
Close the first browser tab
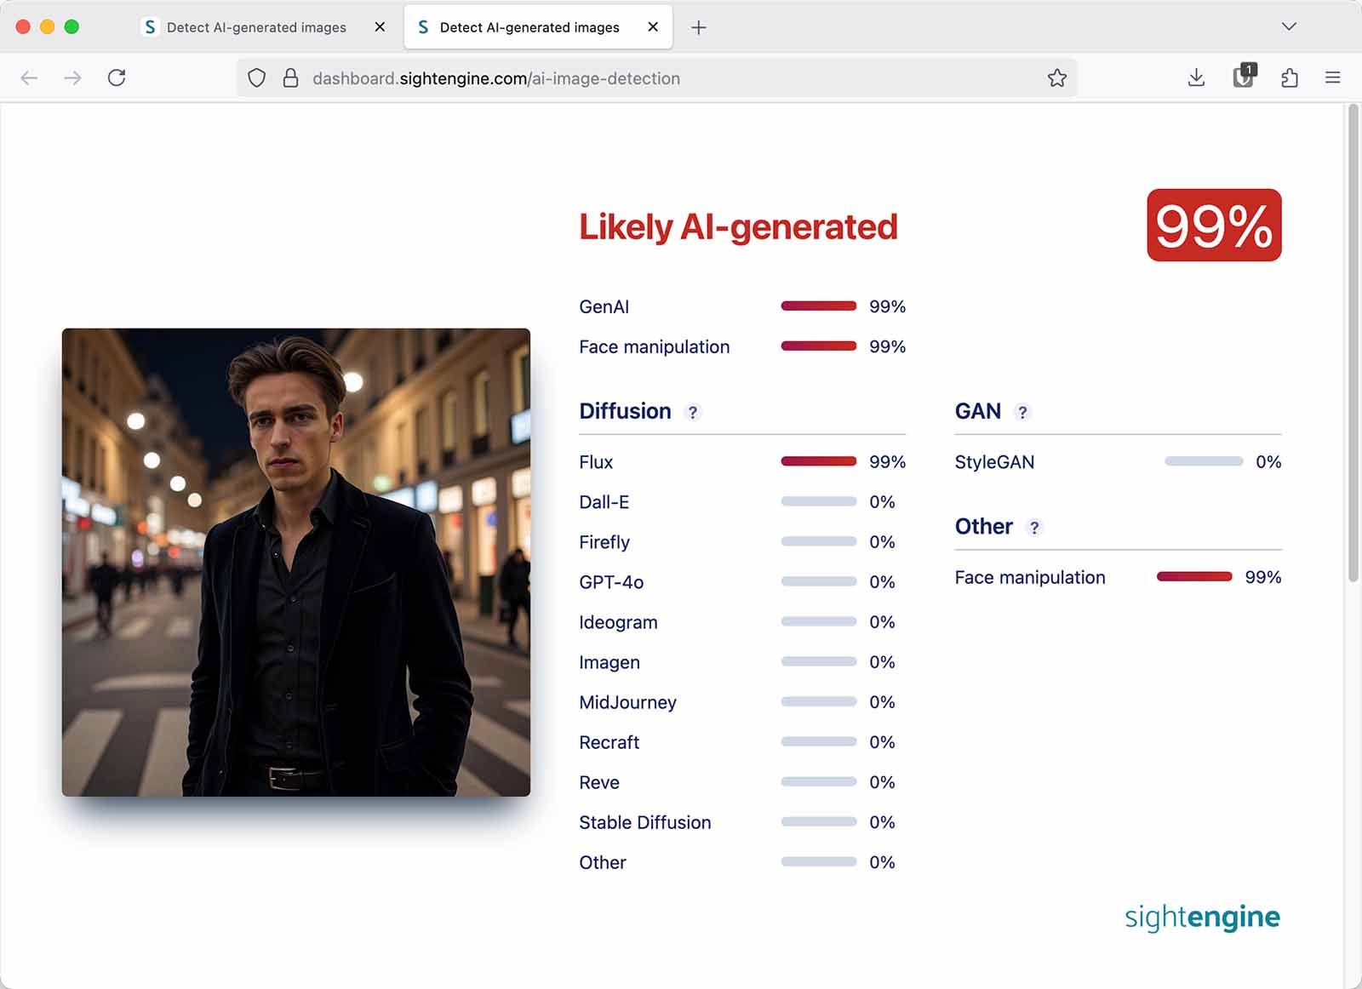click(x=380, y=27)
